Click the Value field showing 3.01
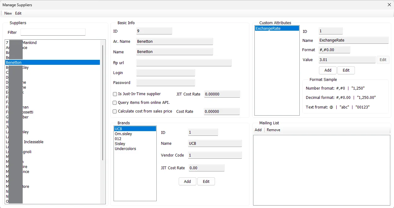The height and width of the screenshot is (208, 394). click(347, 60)
